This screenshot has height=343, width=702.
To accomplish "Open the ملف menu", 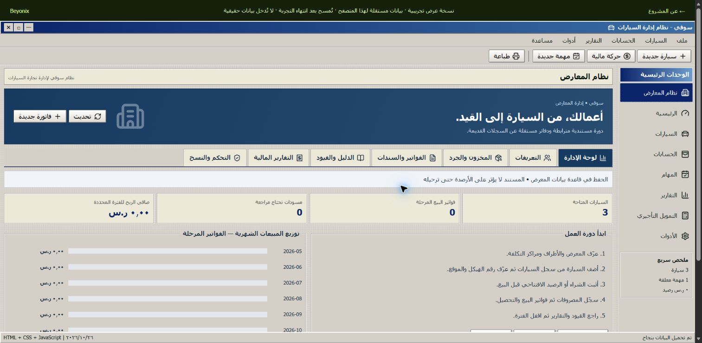I will 682,41.
